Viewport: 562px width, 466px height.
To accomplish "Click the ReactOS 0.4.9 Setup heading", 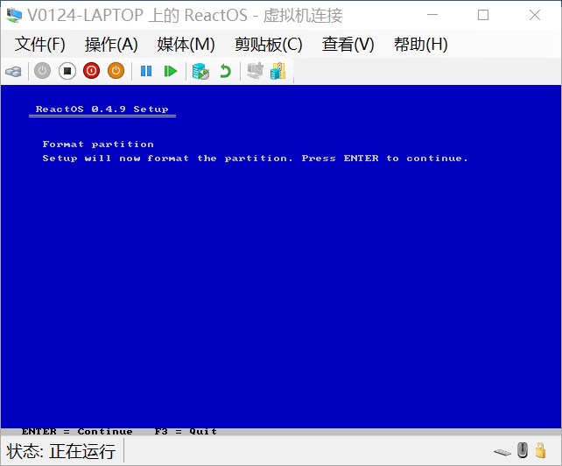I will (x=102, y=109).
